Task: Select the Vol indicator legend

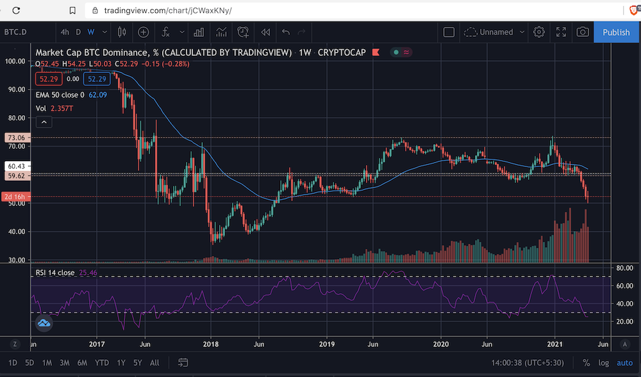Action: 41,108
